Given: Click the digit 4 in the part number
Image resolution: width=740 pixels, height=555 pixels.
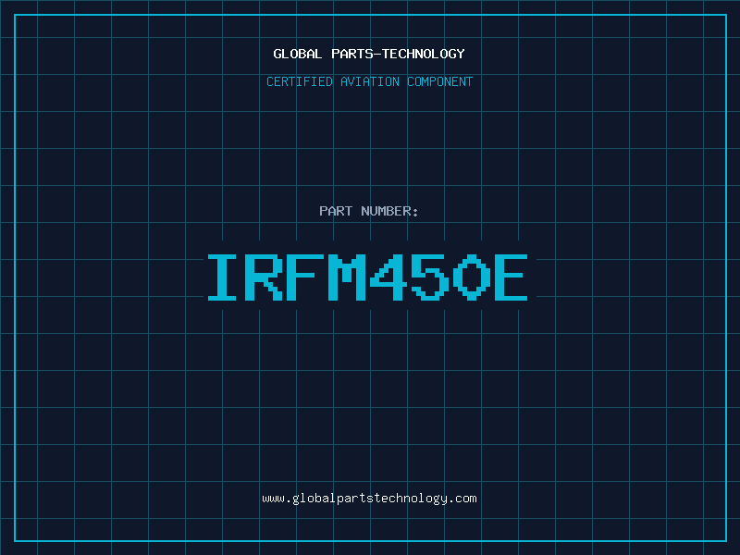Looking at the screenshot, I should 389,277.
